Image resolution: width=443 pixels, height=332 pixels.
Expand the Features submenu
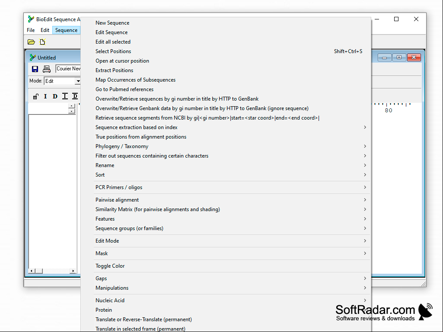(226, 219)
